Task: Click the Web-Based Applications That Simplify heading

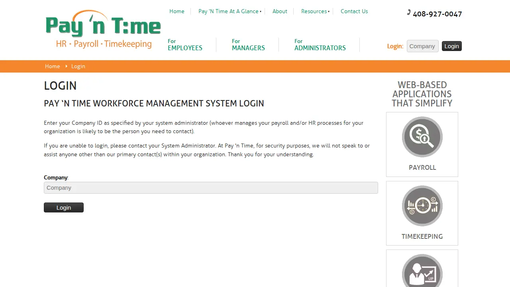Action: tap(422, 94)
